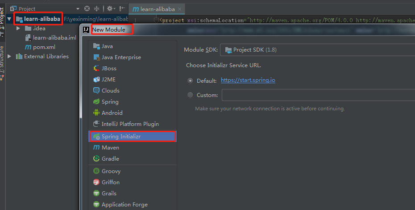This screenshot has height=210, width=415.
Task: Close the learn-alibaba editor tab
Action: 180,9
